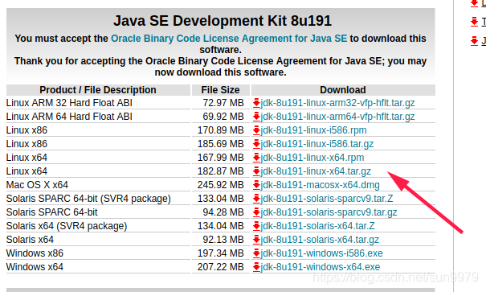Click the '245.92 MB' file size cell

221,185
